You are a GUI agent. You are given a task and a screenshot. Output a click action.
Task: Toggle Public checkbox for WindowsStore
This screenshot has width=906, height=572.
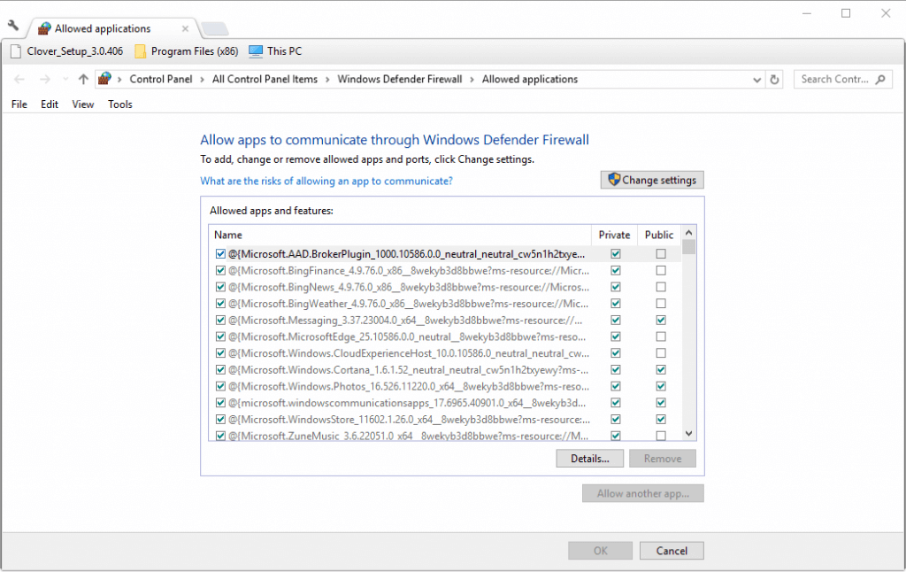tap(660, 420)
